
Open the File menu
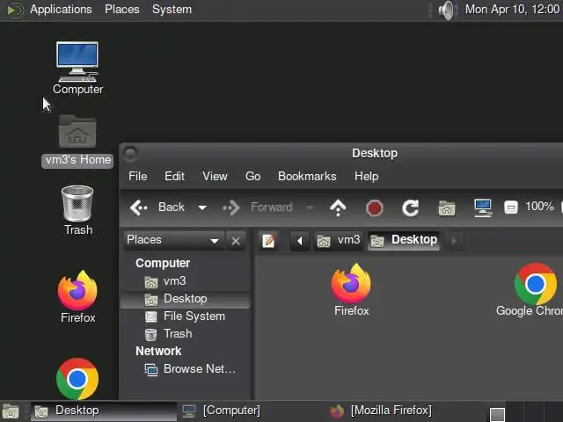(137, 176)
